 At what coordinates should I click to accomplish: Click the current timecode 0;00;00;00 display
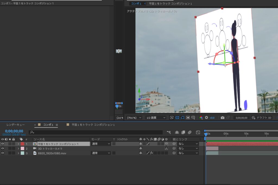tap(14, 131)
